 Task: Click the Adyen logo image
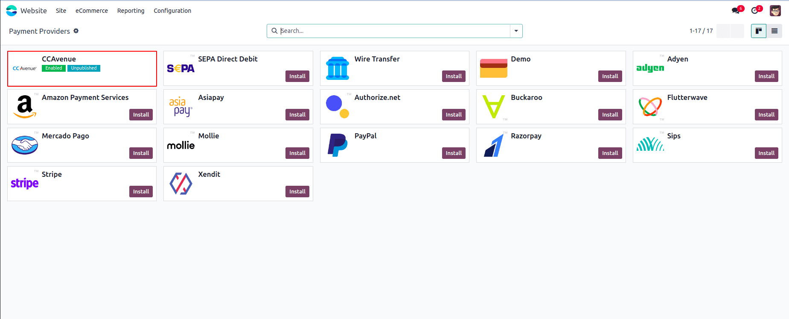click(650, 68)
